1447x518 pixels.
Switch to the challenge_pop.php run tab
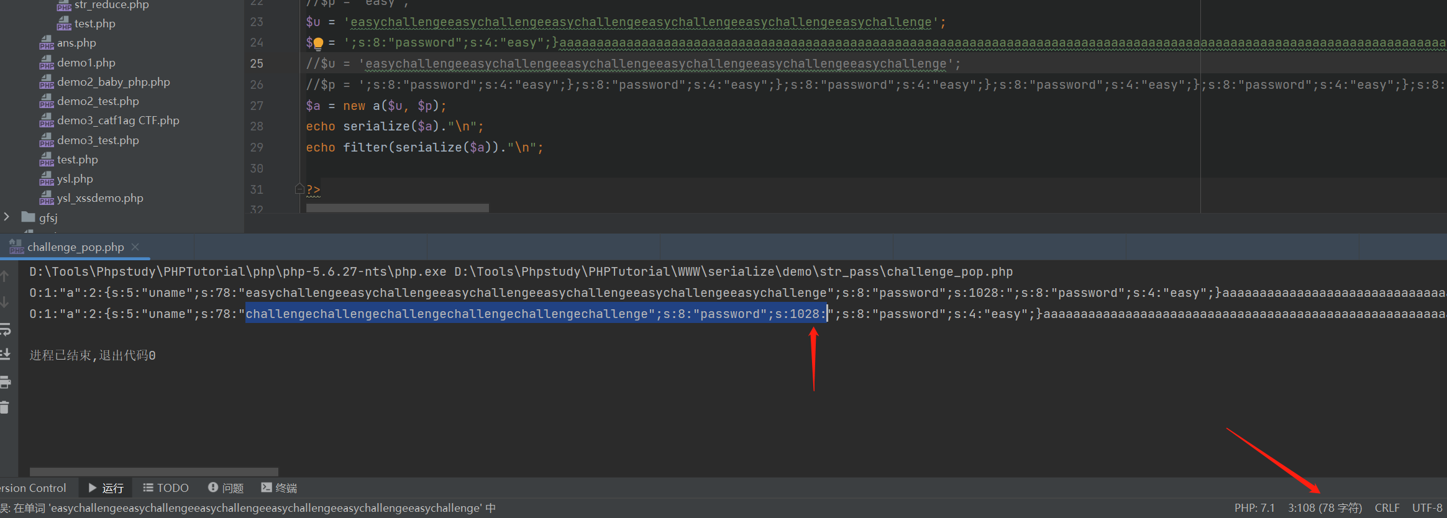point(75,247)
